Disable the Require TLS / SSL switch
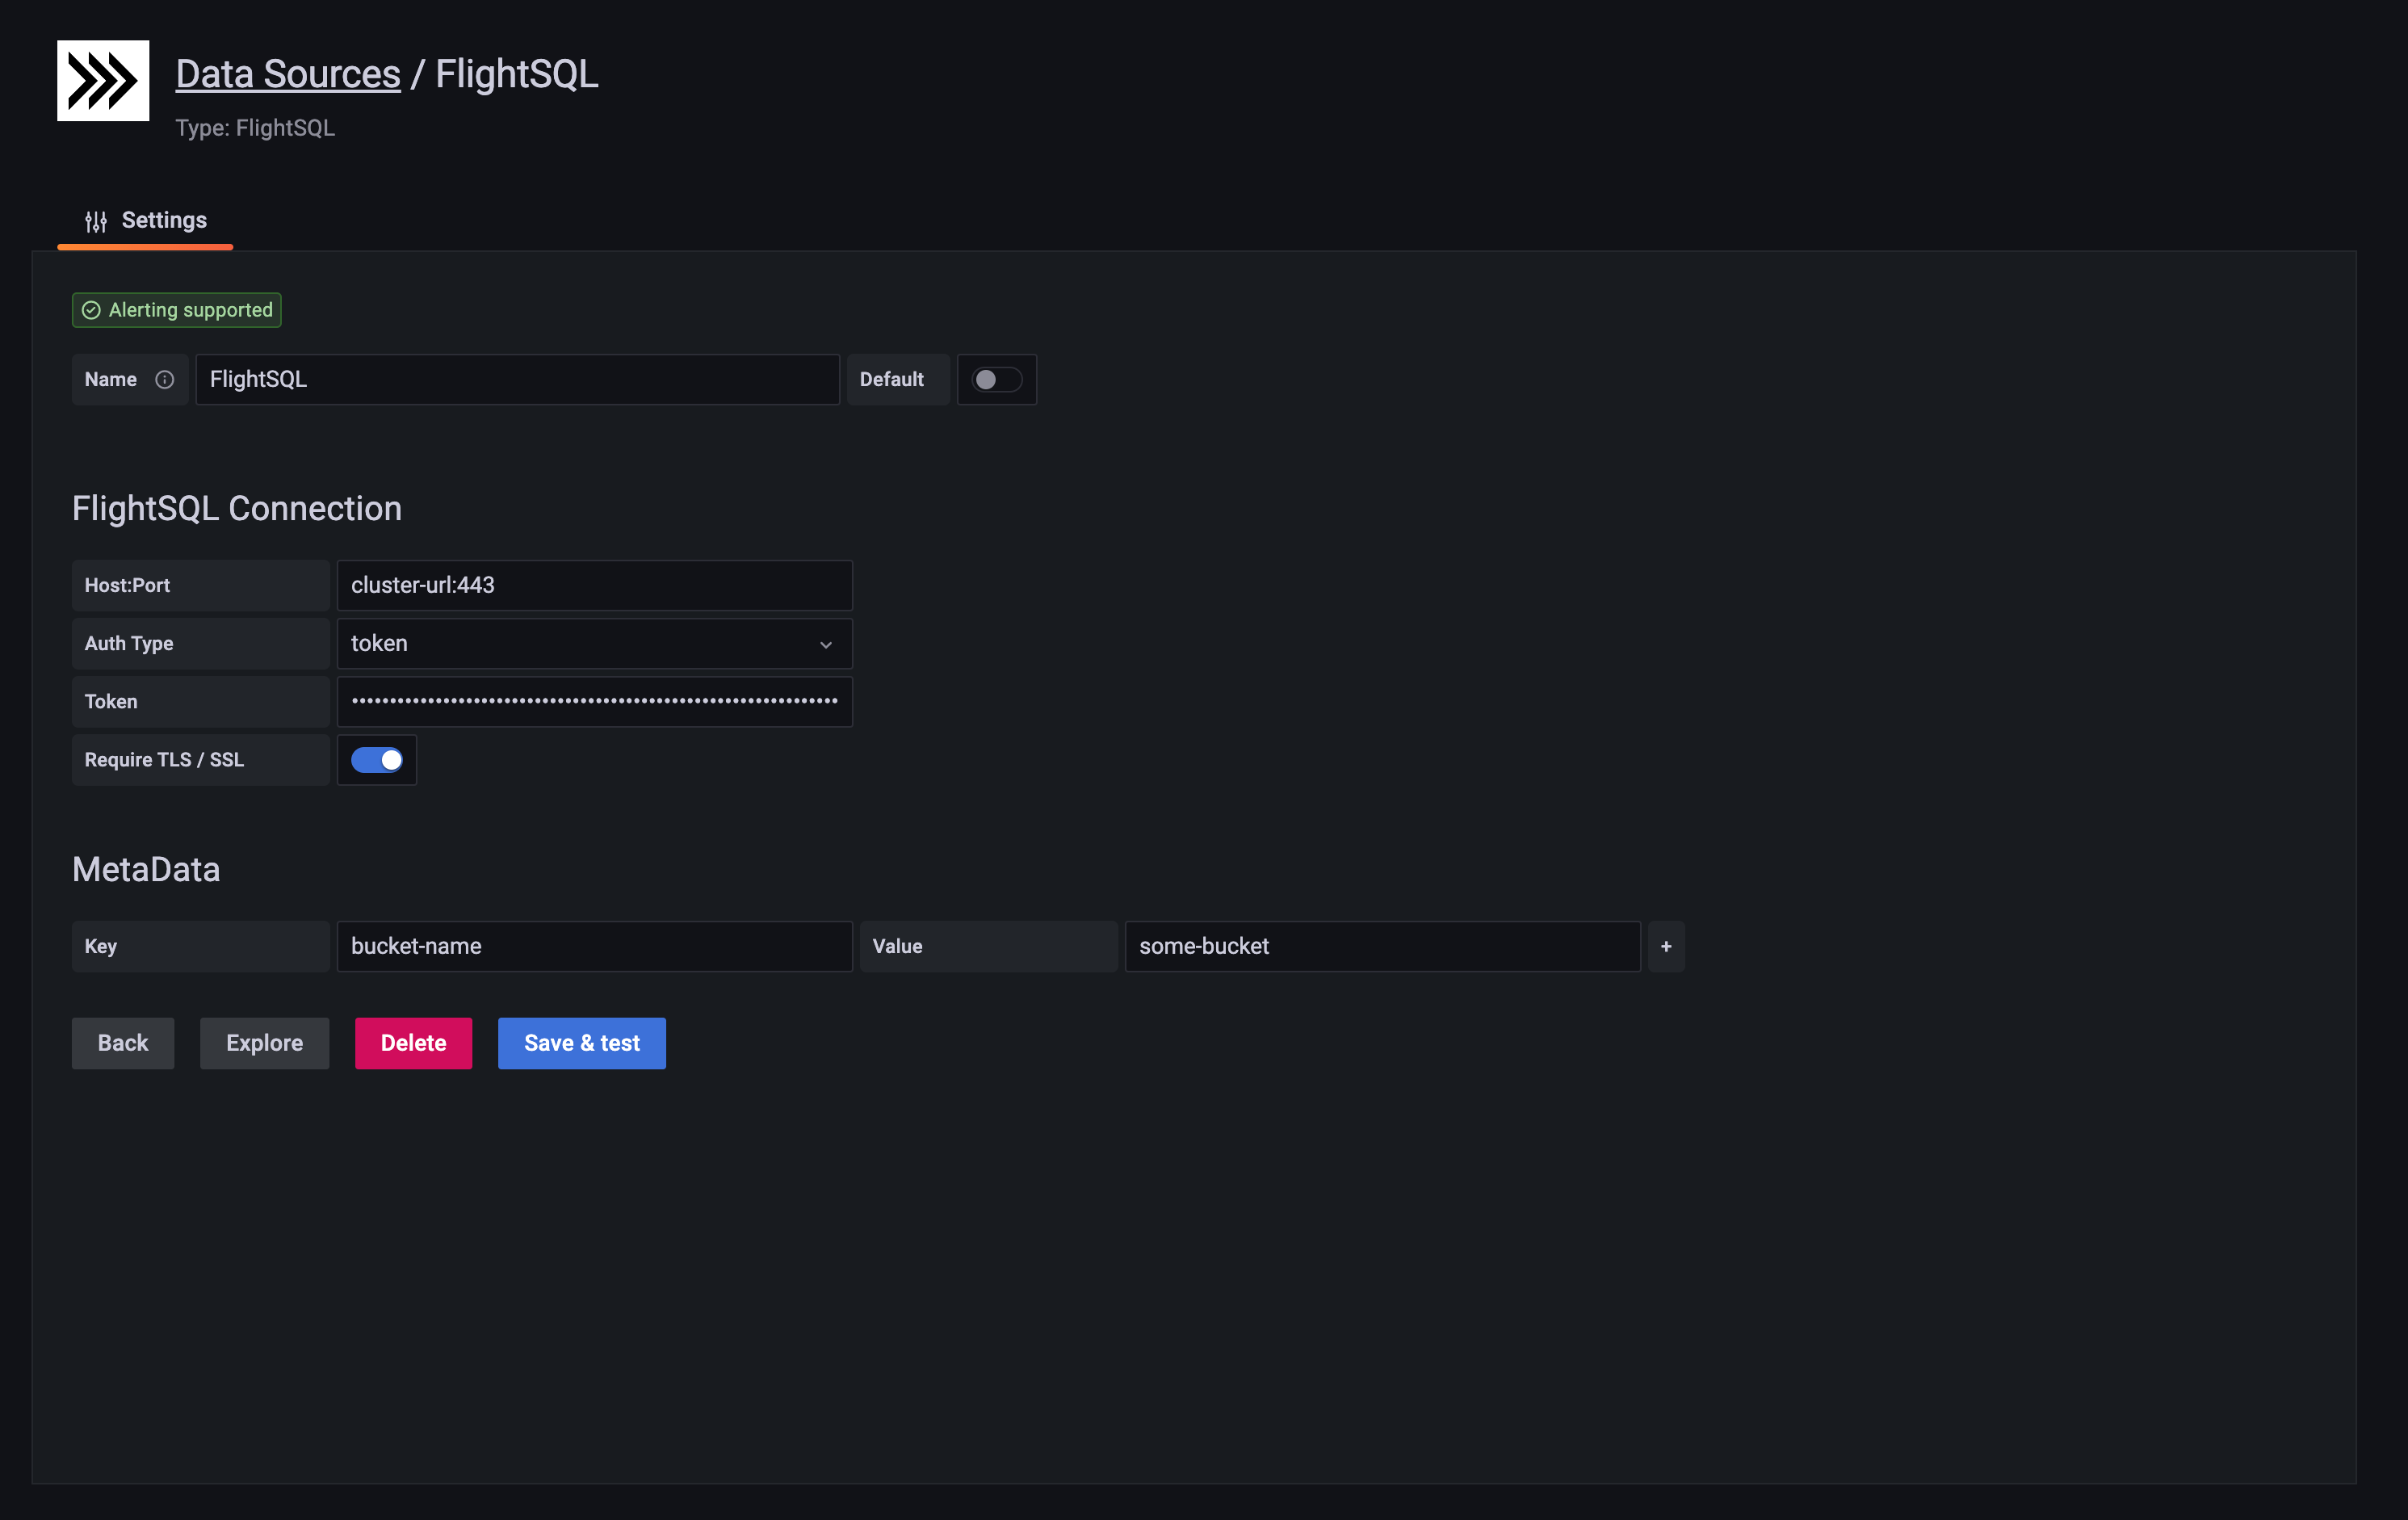 (377, 760)
